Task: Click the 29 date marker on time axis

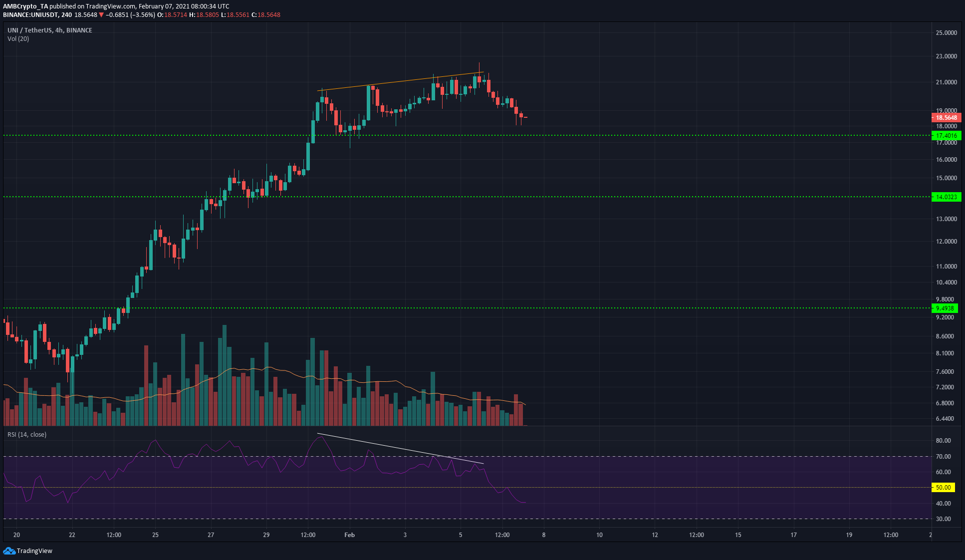Action: pos(266,535)
